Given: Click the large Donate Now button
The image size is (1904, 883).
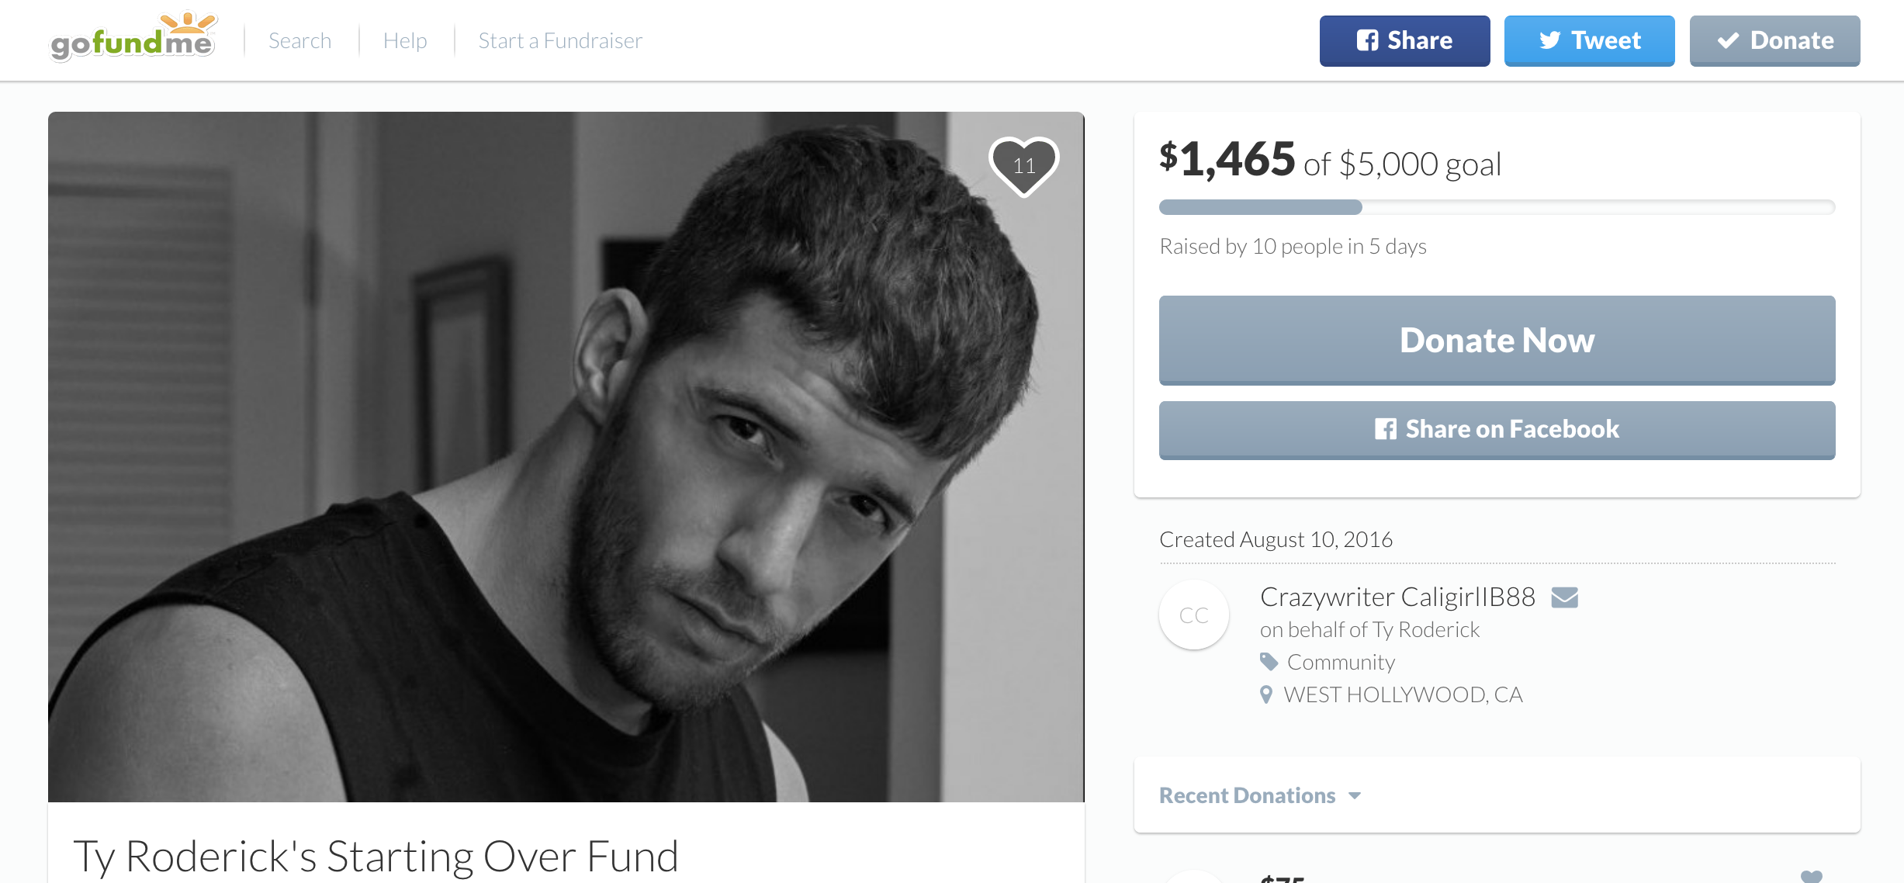Looking at the screenshot, I should tap(1497, 340).
